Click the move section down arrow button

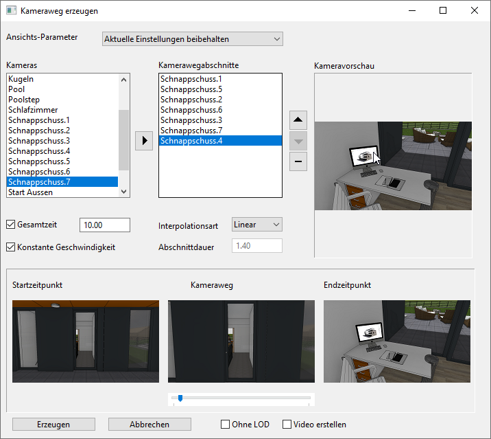[x=298, y=142]
